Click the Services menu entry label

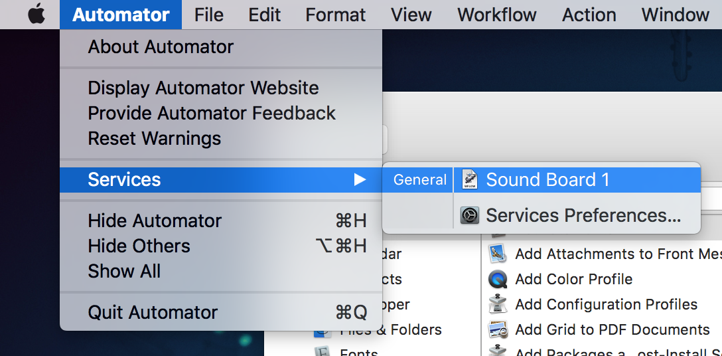pyautogui.click(x=124, y=180)
